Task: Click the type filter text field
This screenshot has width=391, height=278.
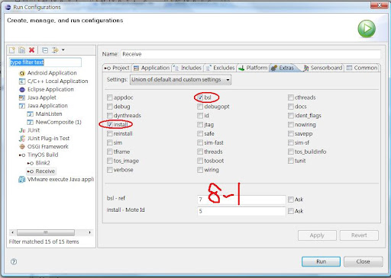Action: (x=45, y=62)
